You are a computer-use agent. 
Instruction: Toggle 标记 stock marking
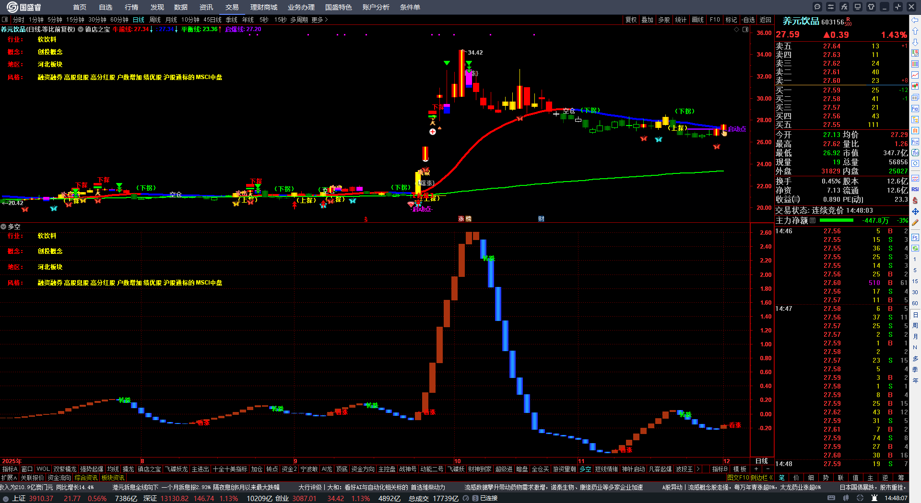[x=731, y=20]
